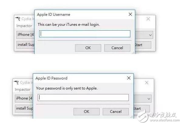Click the resize grip of the Username dialog
The height and width of the screenshot is (125, 182).
[x=133, y=53]
